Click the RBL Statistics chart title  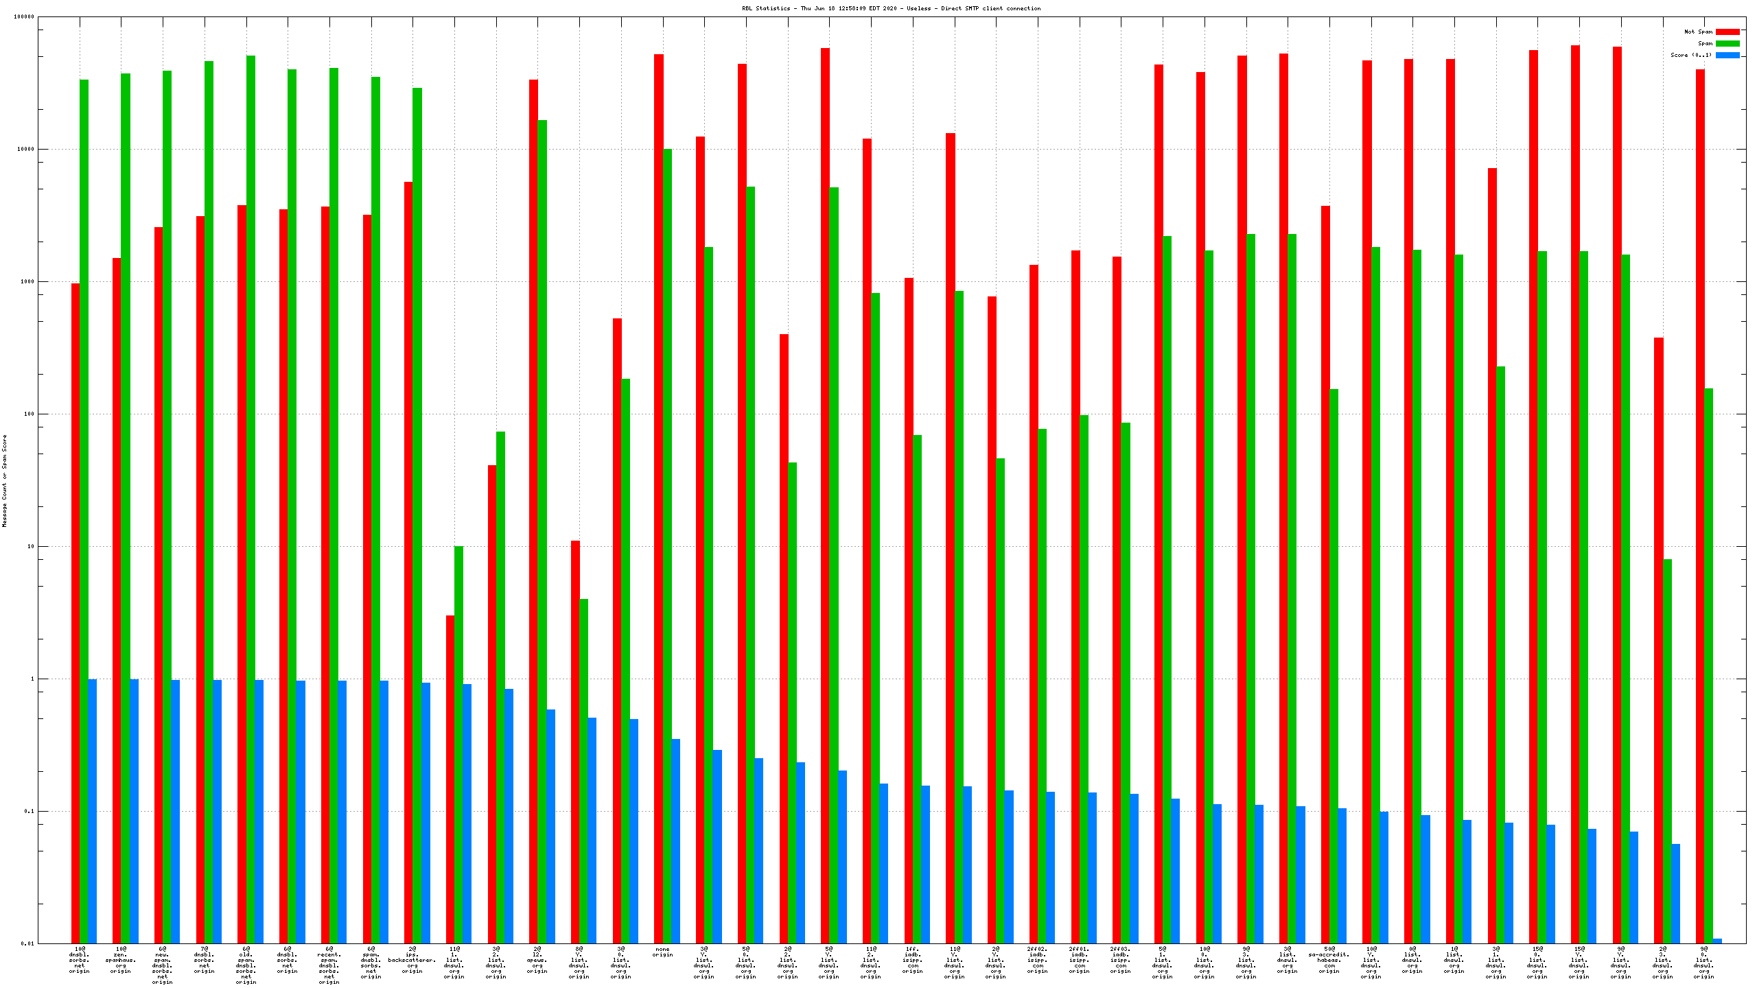click(891, 8)
